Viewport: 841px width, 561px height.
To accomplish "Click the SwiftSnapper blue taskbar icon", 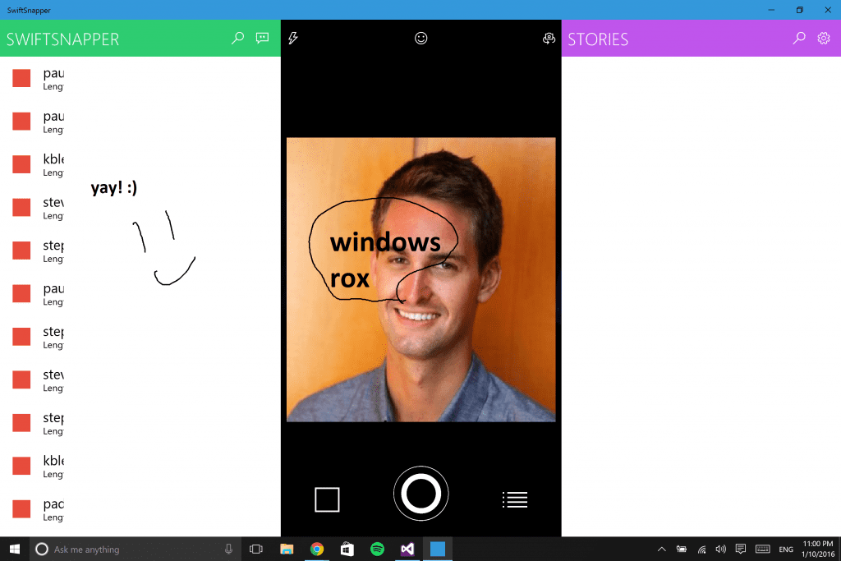I will coord(438,550).
